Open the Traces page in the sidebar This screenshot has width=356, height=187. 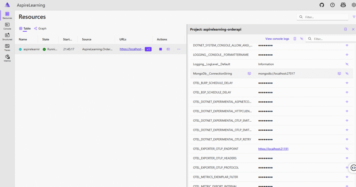(7, 47)
